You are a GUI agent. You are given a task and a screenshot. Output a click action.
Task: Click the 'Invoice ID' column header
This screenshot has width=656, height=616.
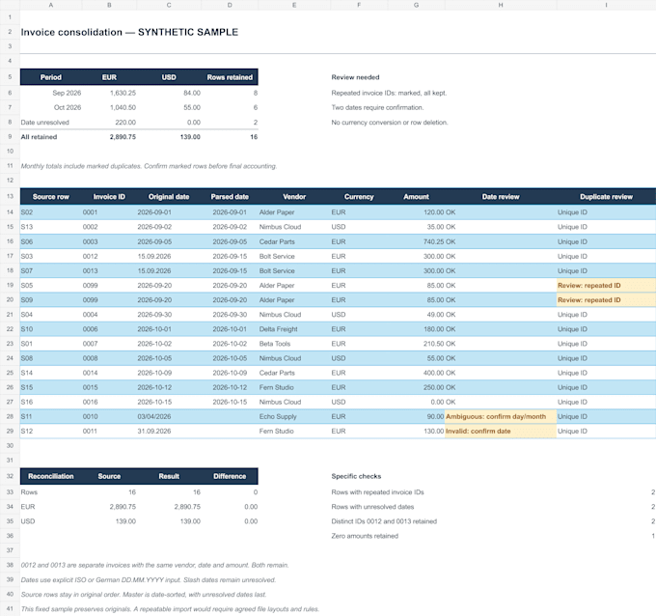click(109, 196)
